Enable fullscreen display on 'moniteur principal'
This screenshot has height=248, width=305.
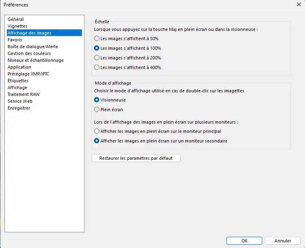coord(96,131)
